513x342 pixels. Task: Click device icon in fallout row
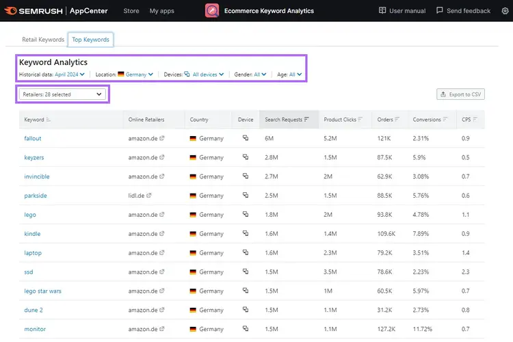246,137
